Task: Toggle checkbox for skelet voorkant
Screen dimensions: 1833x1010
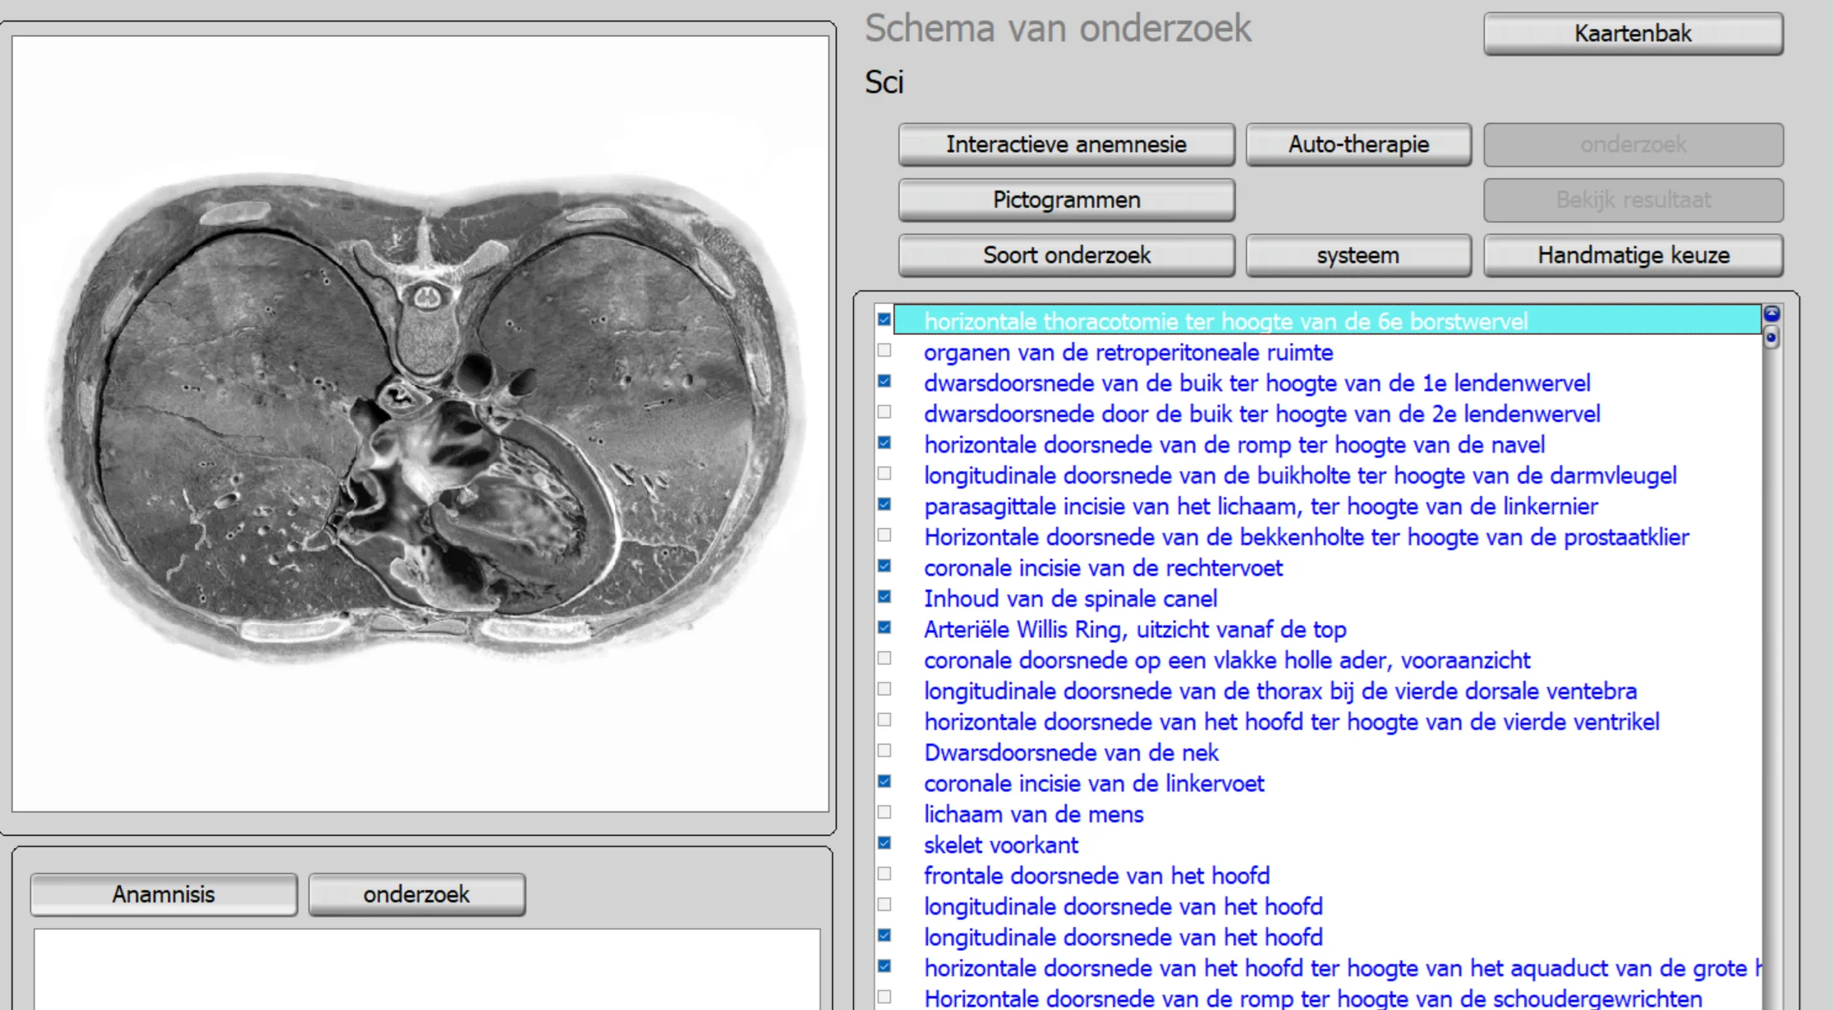Action: (884, 842)
